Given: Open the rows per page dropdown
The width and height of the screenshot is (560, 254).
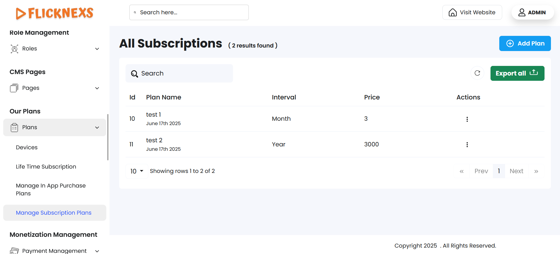Looking at the screenshot, I should 137,171.
